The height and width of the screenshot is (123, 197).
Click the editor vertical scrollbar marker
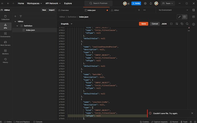click(189, 31)
